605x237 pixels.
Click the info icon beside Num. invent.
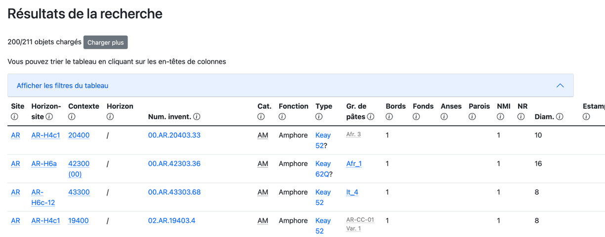[x=197, y=117]
